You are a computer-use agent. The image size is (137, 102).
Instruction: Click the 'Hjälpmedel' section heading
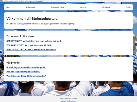[13, 63]
